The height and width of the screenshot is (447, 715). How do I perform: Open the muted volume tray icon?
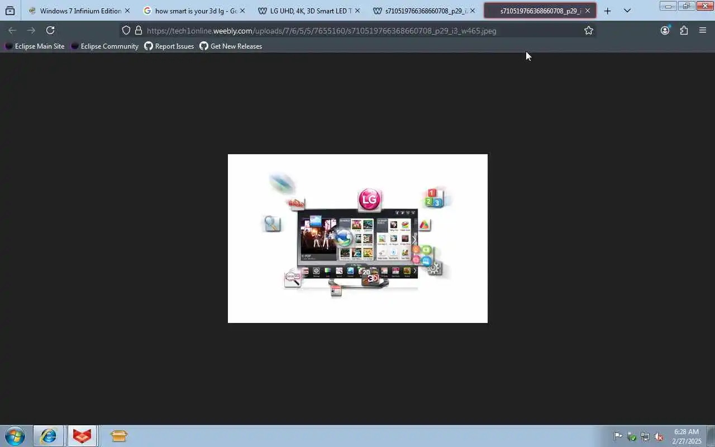click(x=659, y=436)
